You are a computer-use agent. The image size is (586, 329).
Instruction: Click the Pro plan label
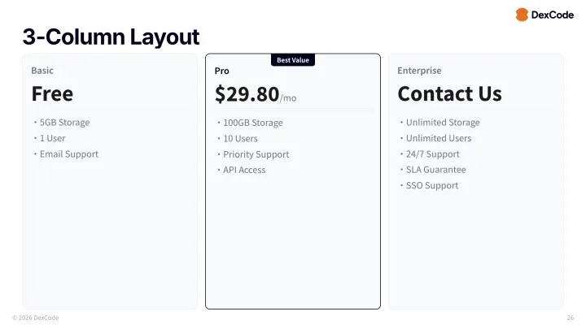(222, 71)
